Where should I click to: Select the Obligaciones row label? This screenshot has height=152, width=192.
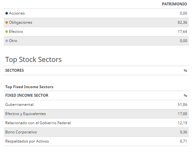[x=21, y=22]
